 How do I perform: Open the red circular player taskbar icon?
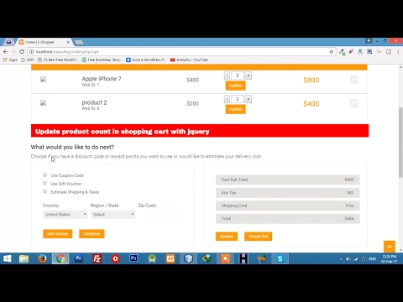tap(115, 258)
